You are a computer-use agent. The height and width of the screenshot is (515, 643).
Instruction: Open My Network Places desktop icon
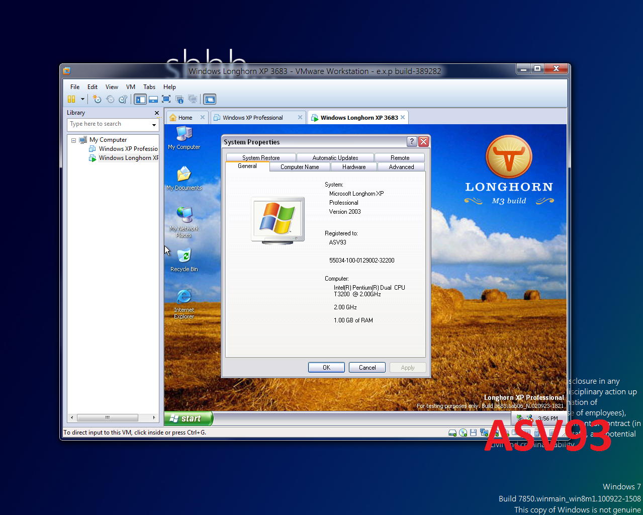pos(184,222)
